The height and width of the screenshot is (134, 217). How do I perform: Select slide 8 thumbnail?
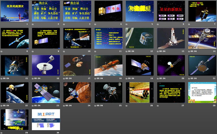pos(15,38)
